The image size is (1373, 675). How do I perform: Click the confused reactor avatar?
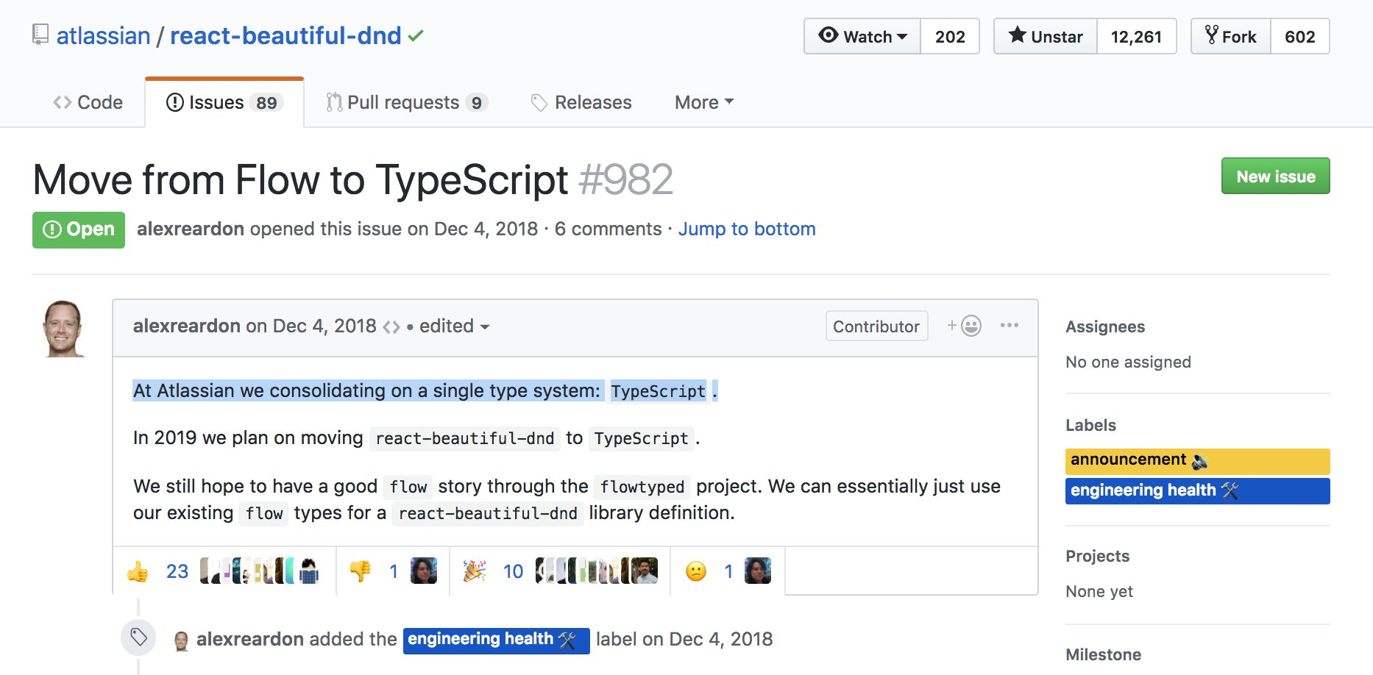pos(758,571)
